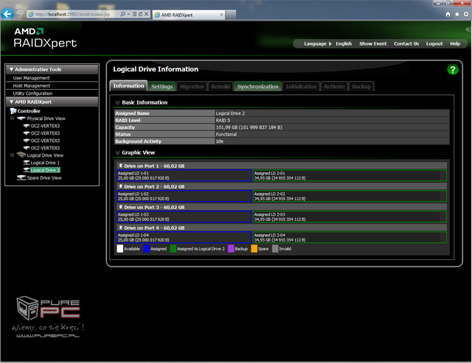This screenshot has height=363, width=472.
Task: Click the 101,99 GB capacity value
Action: pyautogui.click(x=249, y=127)
